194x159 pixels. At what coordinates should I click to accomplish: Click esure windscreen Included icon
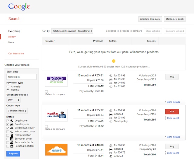click(x=111, y=156)
